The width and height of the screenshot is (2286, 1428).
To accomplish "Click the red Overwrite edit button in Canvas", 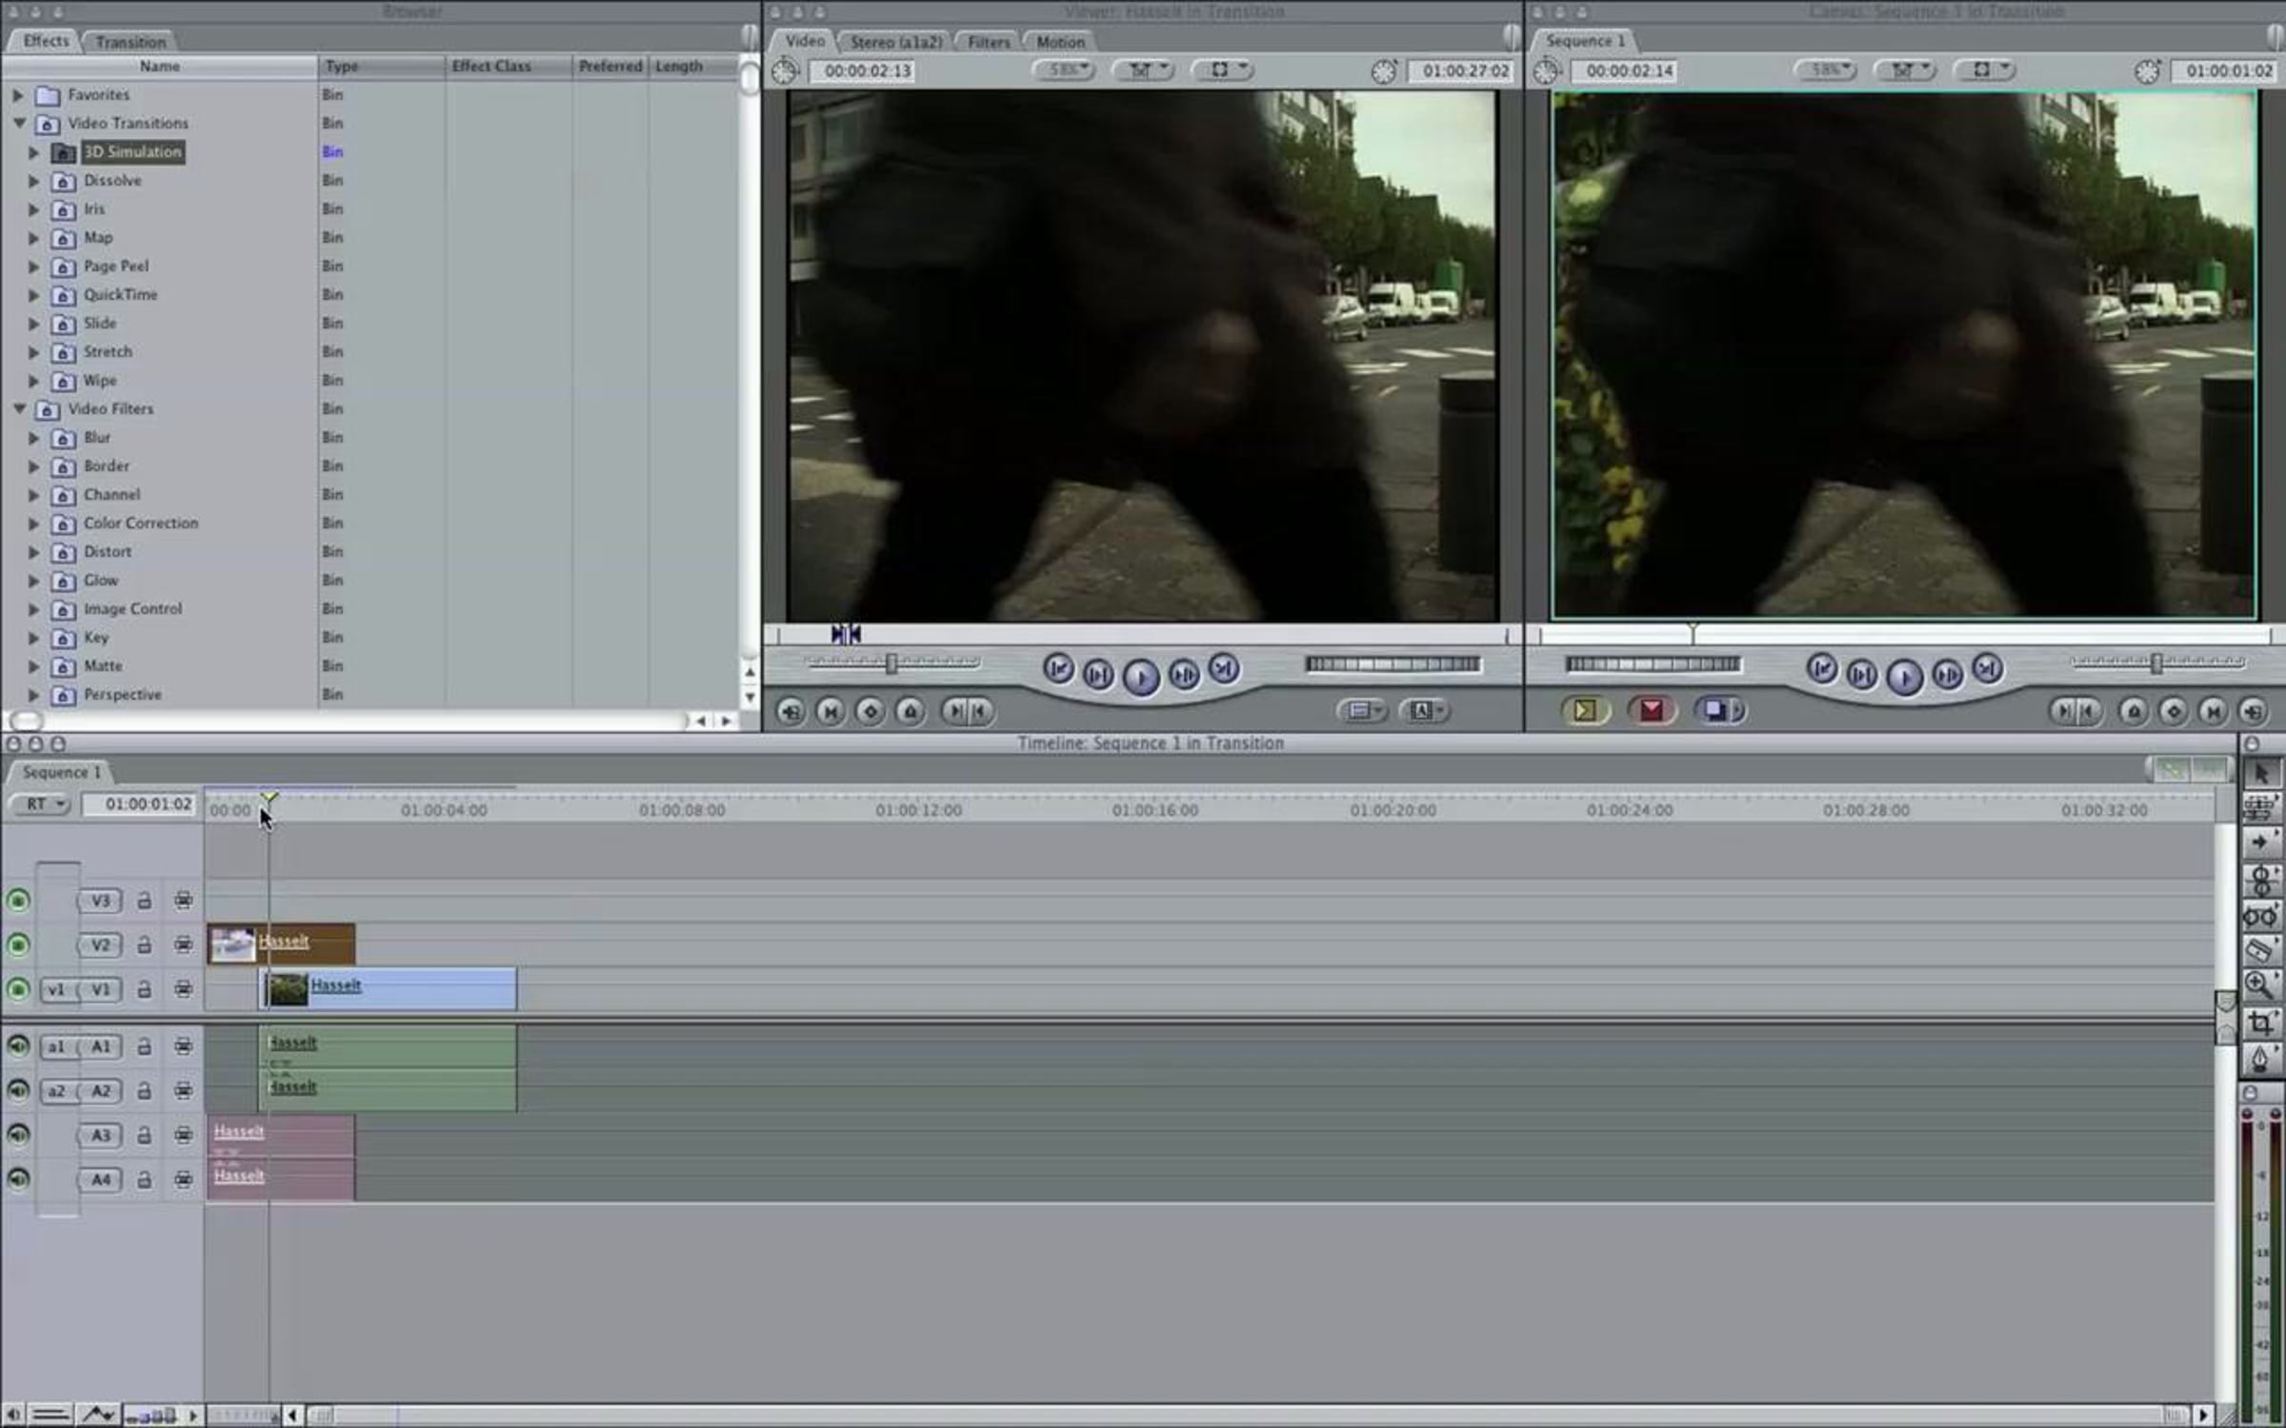I will click(1651, 710).
